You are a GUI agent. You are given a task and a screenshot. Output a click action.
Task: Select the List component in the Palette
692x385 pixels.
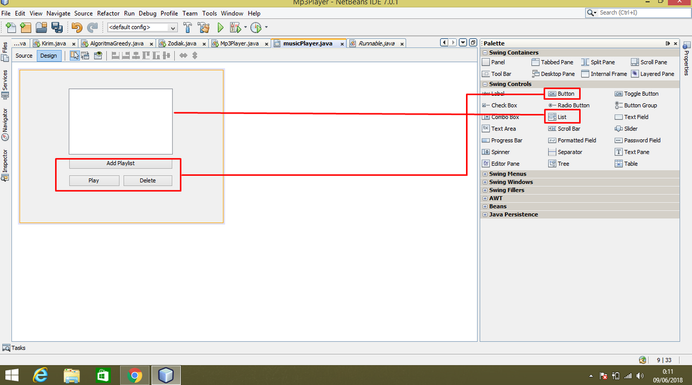coord(561,116)
